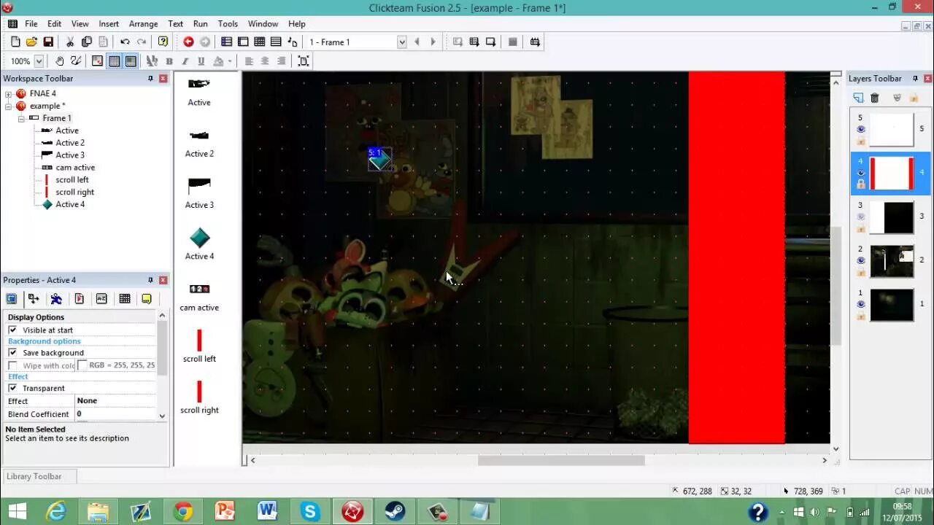Unlock layer 4 via its padlock
The height and width of the screenshot is (525, 934).
click(860, 184)
